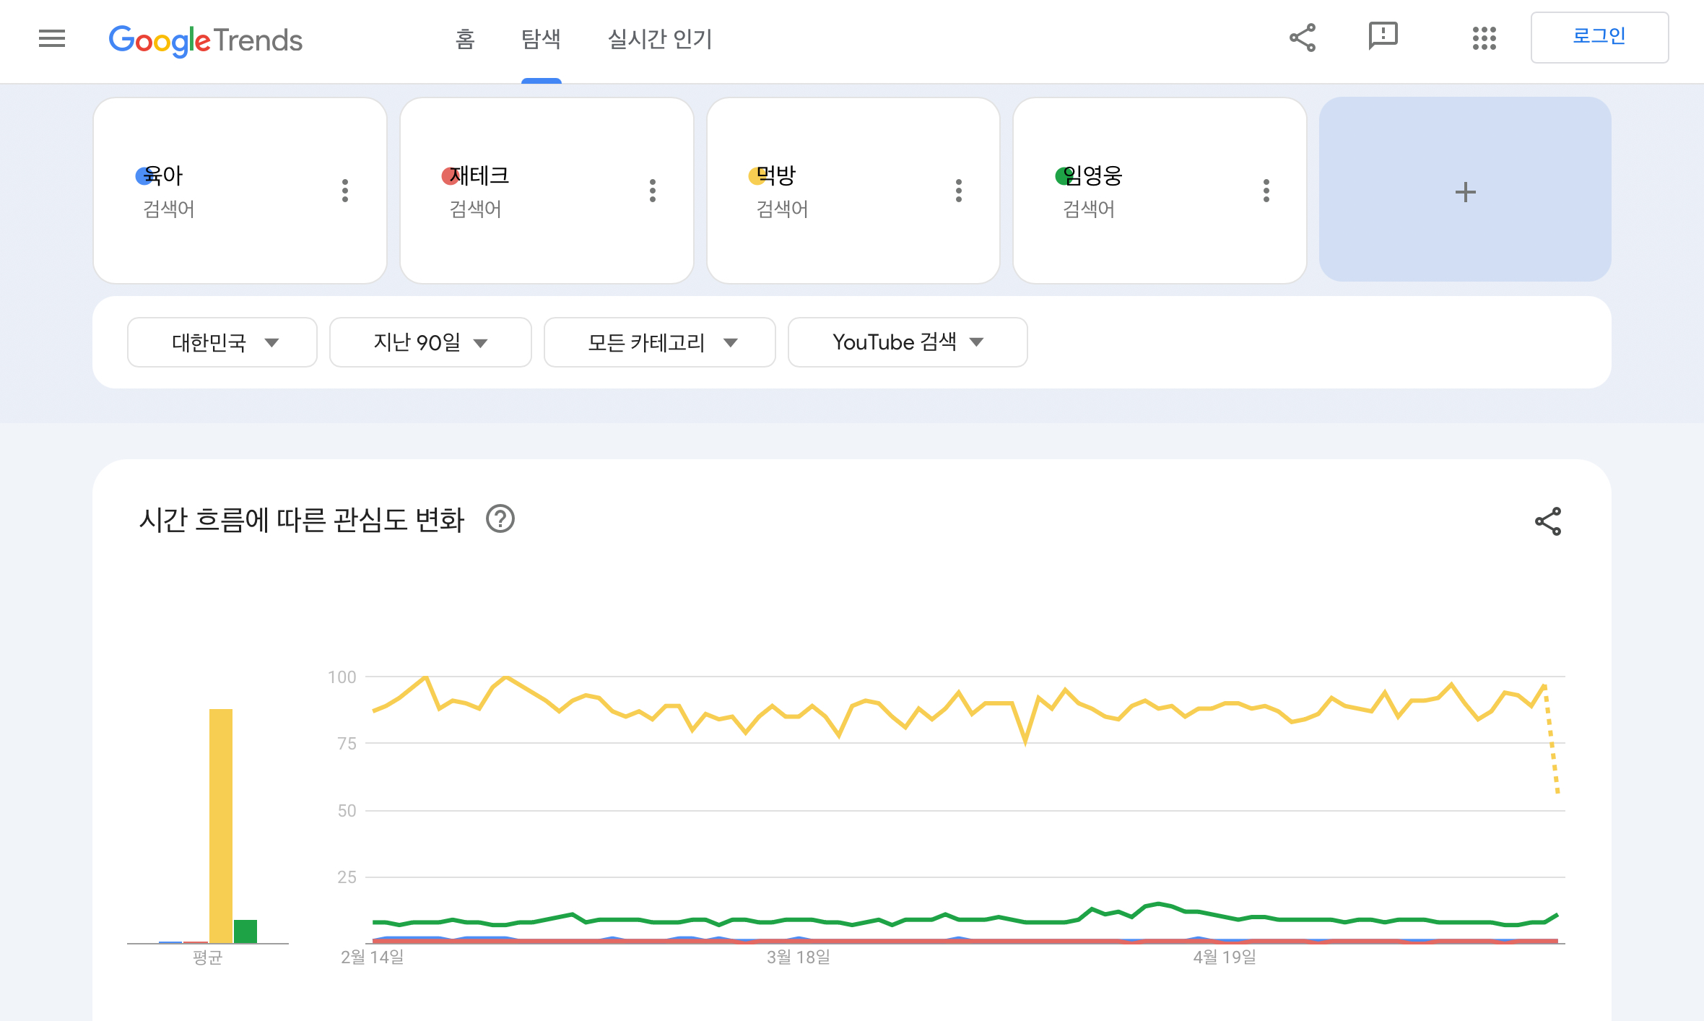Open the Google apps grid
Image resolution: width=1704 pixels, height=1021 pixels.
(1485, 38)
